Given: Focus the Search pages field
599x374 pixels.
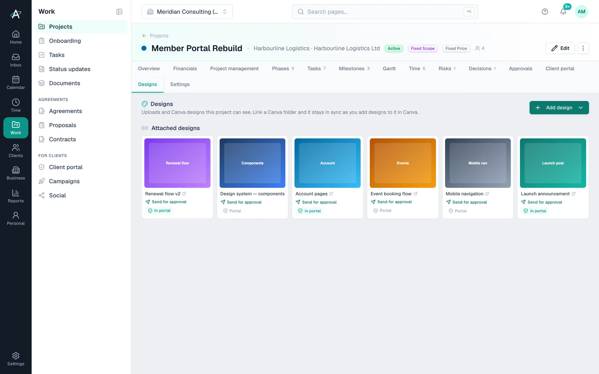Looking at the screenshot, I should coord(385,12).
